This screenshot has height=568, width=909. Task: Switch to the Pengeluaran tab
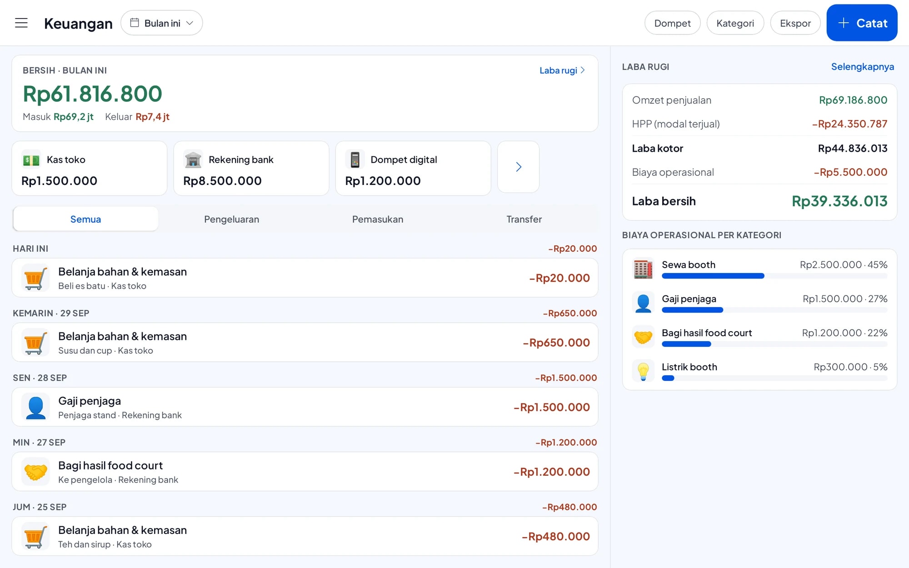232,219
